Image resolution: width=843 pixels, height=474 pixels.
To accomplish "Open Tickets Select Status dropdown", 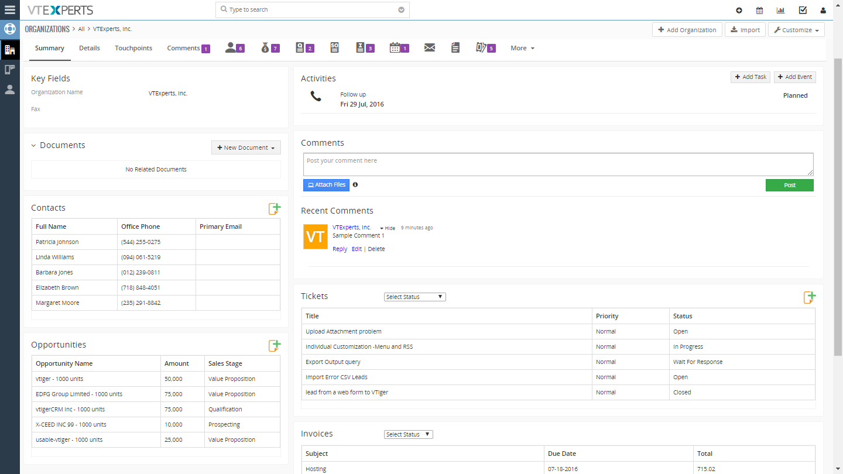I will [415, 297].
